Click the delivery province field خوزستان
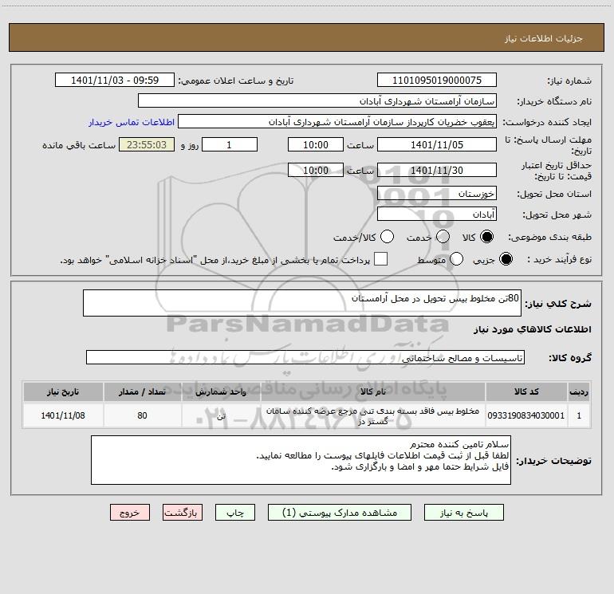This screenshot has height=594, width=614. (437, 194)
